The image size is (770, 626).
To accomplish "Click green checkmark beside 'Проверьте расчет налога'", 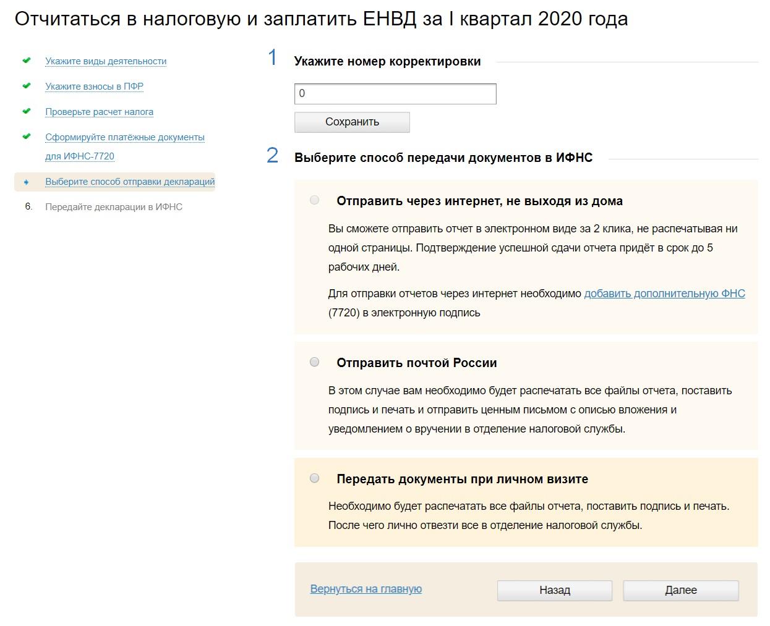I will [x=27, y=111].
